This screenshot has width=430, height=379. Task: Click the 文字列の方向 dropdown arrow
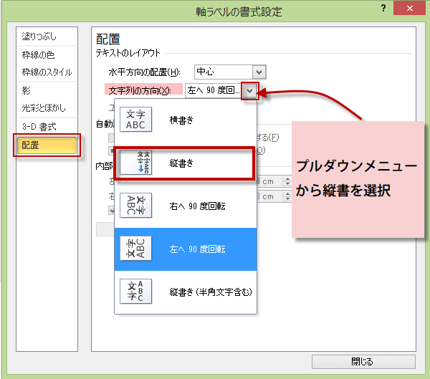click(249, 90)
